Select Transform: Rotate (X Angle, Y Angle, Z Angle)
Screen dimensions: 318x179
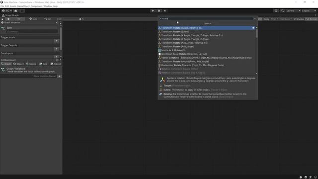207,39
